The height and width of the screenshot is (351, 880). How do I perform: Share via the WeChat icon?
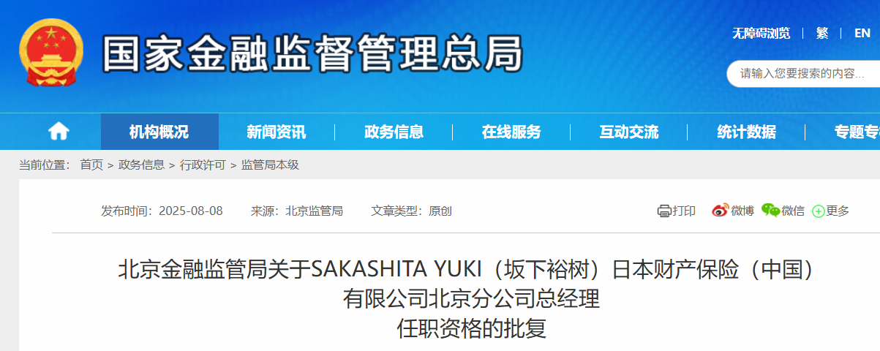pyautogui.click(x=770, y=211)
